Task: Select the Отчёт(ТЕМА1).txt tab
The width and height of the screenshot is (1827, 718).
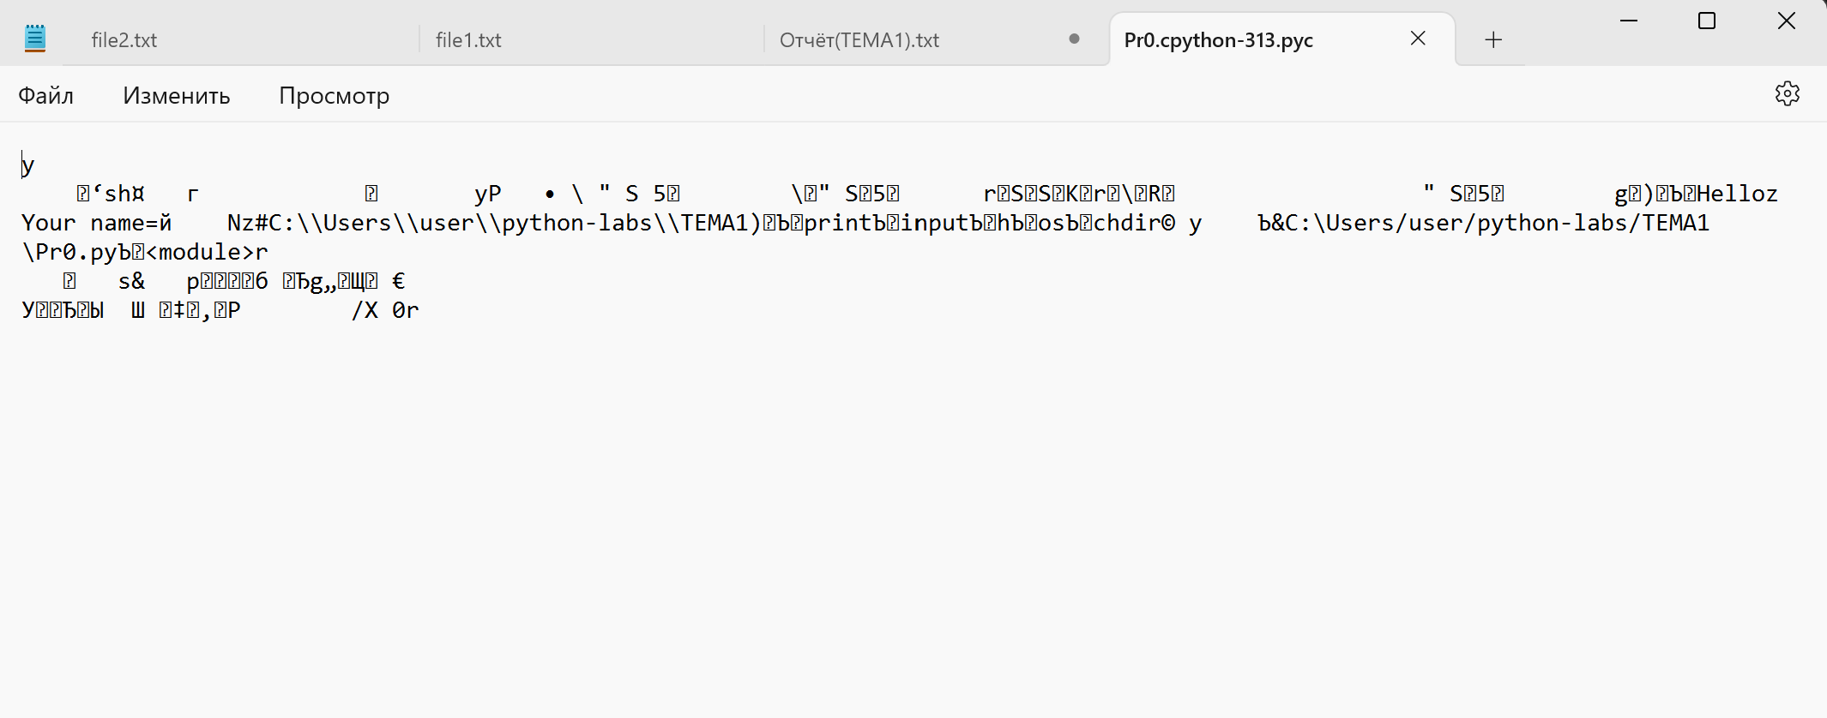Action: (x=859, y=40)
